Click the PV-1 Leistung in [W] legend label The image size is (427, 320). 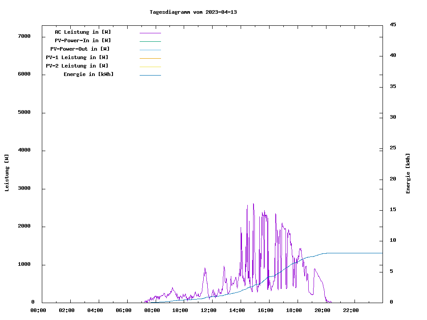pyautogui.click(x=77, y=57)
